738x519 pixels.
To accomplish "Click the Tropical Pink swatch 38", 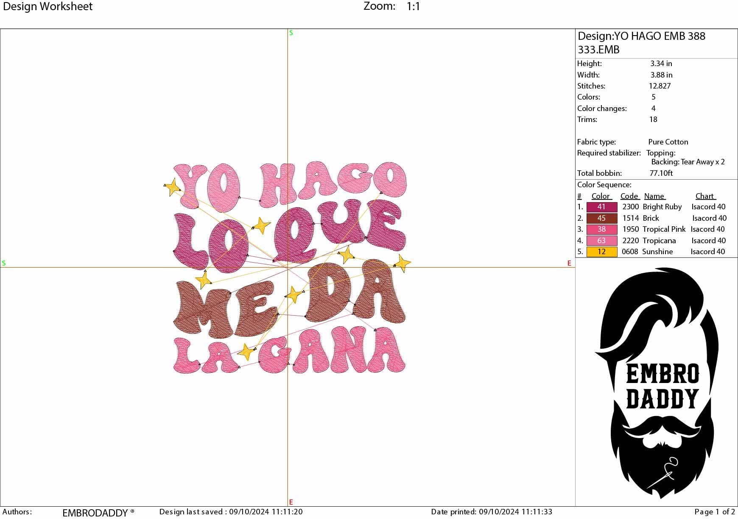I will (x=601, y=229).
